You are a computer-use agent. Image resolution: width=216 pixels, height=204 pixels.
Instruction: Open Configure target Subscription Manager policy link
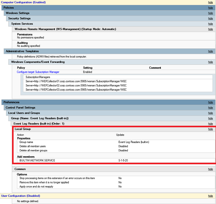point(38,72)
